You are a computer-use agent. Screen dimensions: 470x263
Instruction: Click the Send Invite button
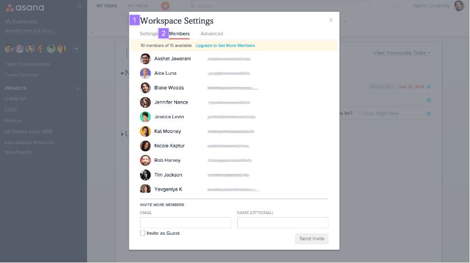[x=311, y=238]
